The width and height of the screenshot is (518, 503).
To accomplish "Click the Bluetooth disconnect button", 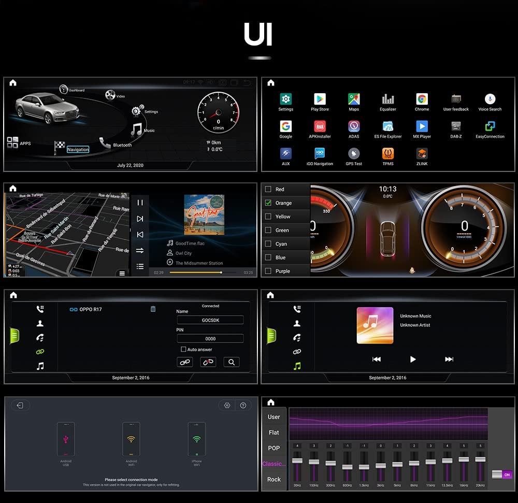I will [x=208, y=362].
